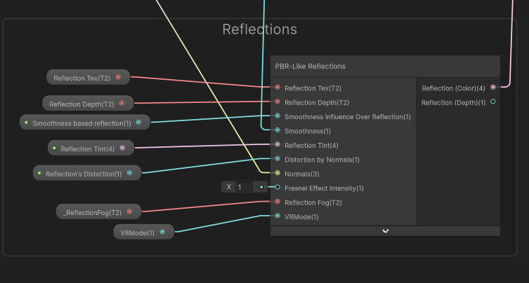Click the X value field for Fresnel intensity
This screenshot has width=529, height=283.
tap(244, 187)
